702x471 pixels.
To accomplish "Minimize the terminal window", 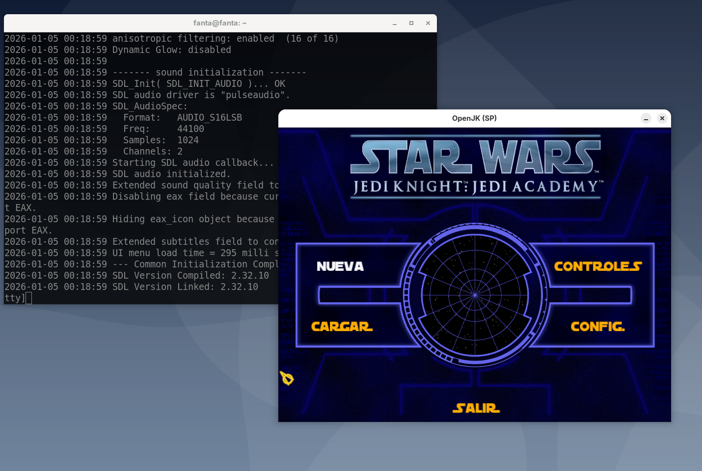I will 395,23.
